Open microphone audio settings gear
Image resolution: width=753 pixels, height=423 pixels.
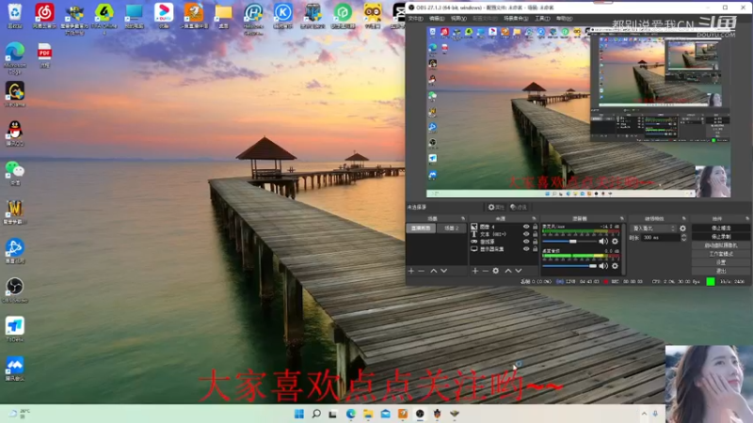tap(615, 242)
